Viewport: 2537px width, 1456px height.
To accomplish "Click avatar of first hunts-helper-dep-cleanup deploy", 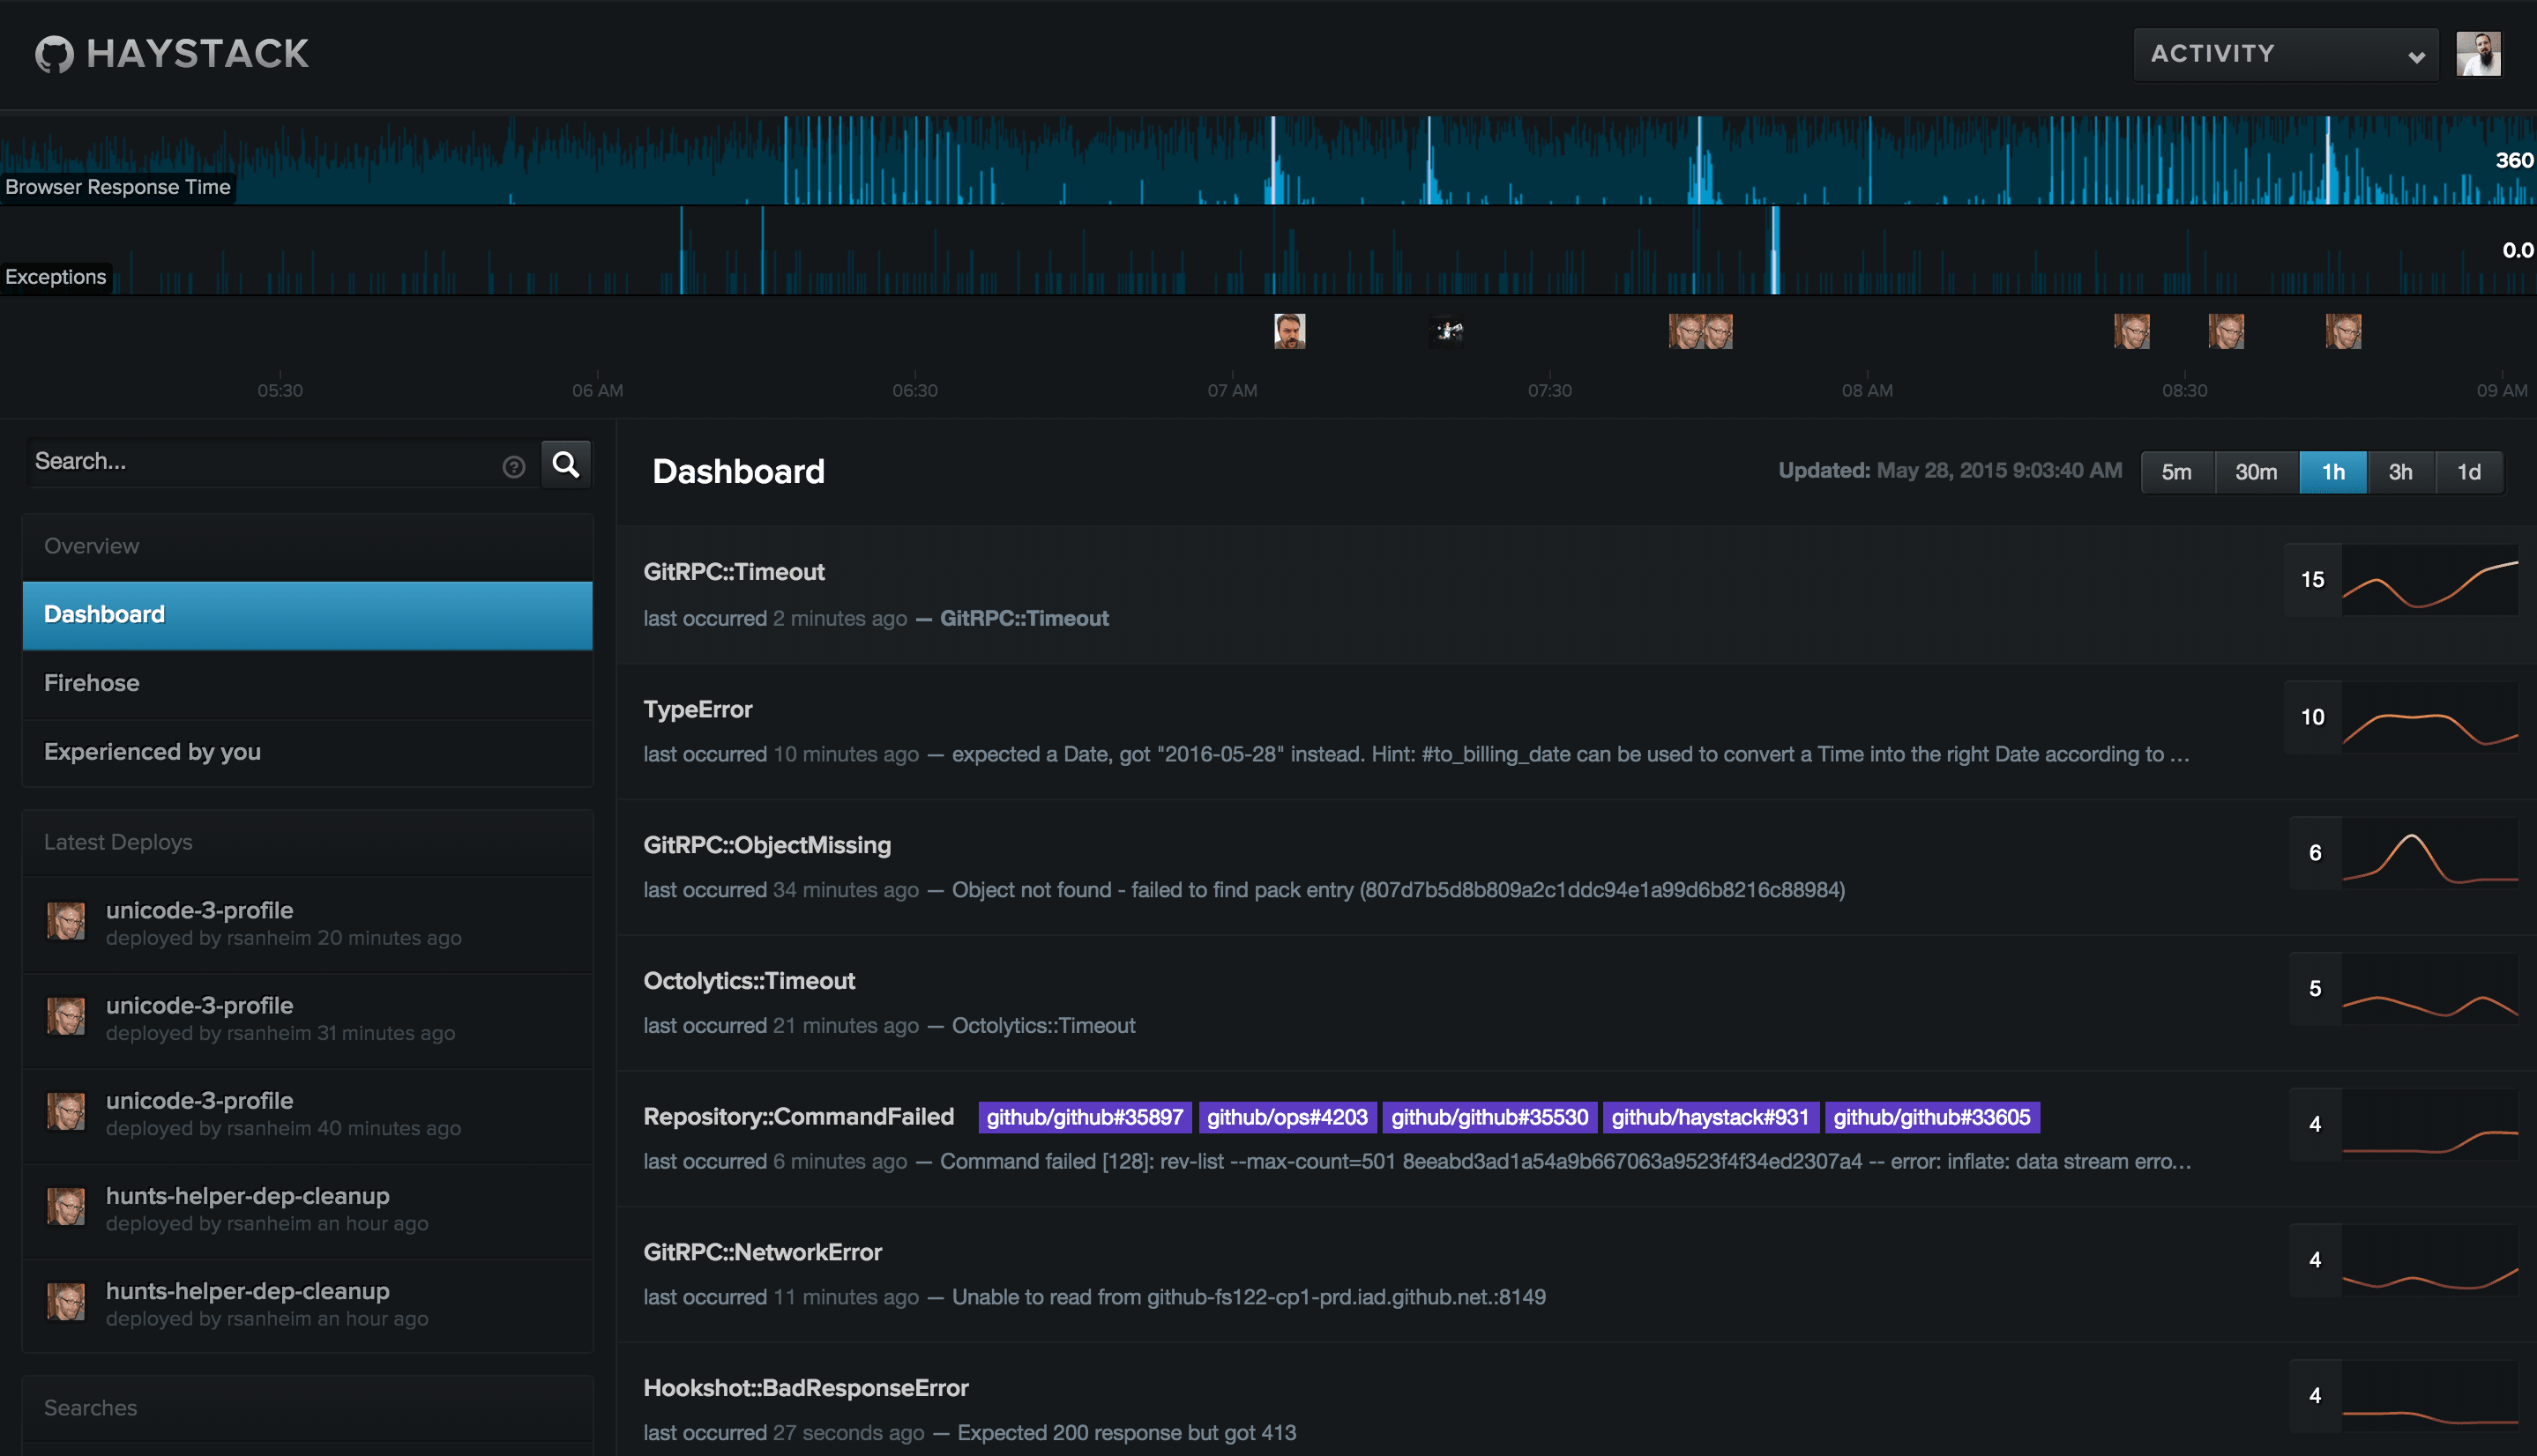I will (66, 1206).
